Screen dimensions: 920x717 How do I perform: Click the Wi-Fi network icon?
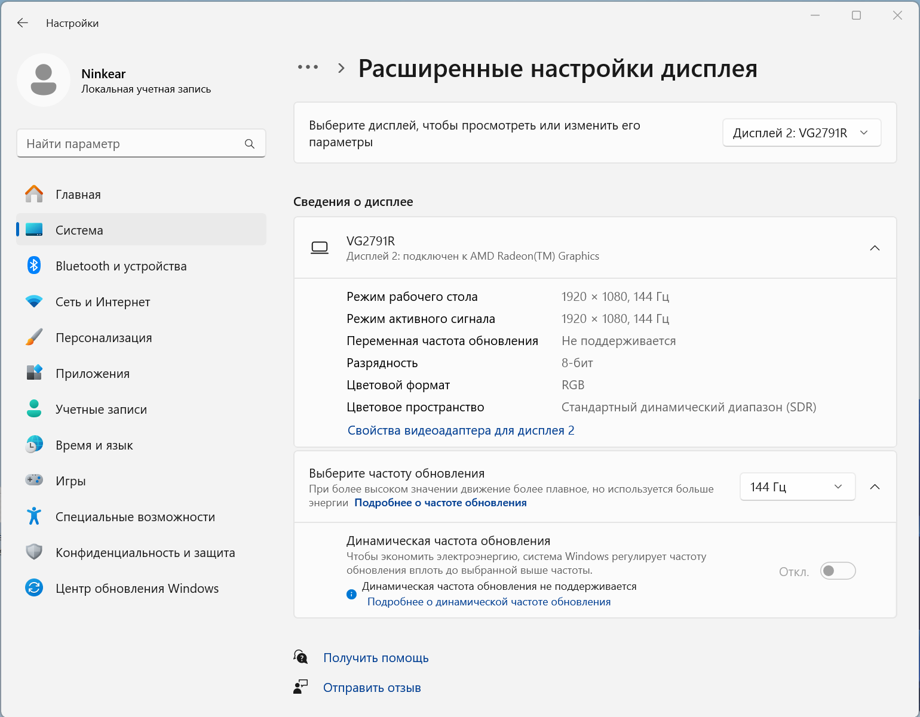34,301
